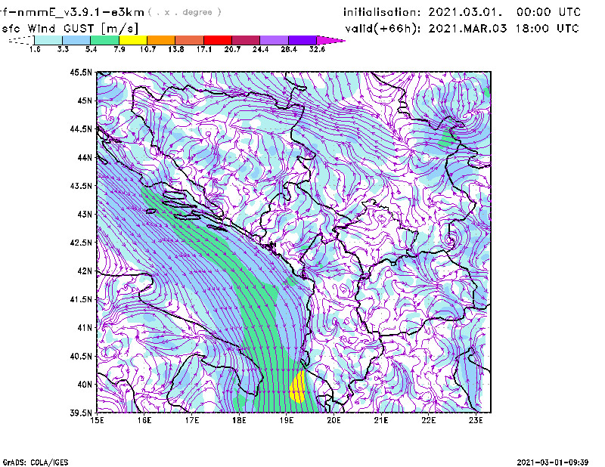Click the '22E' longitude label
Screen dimensions: 605x467
click(x=428, y=420)
